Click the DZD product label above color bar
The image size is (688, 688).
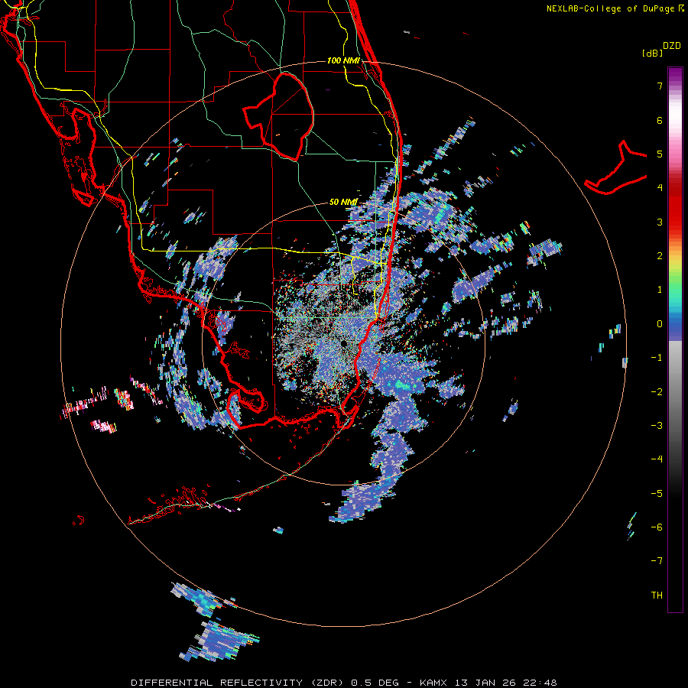click(x=672, y=46)
